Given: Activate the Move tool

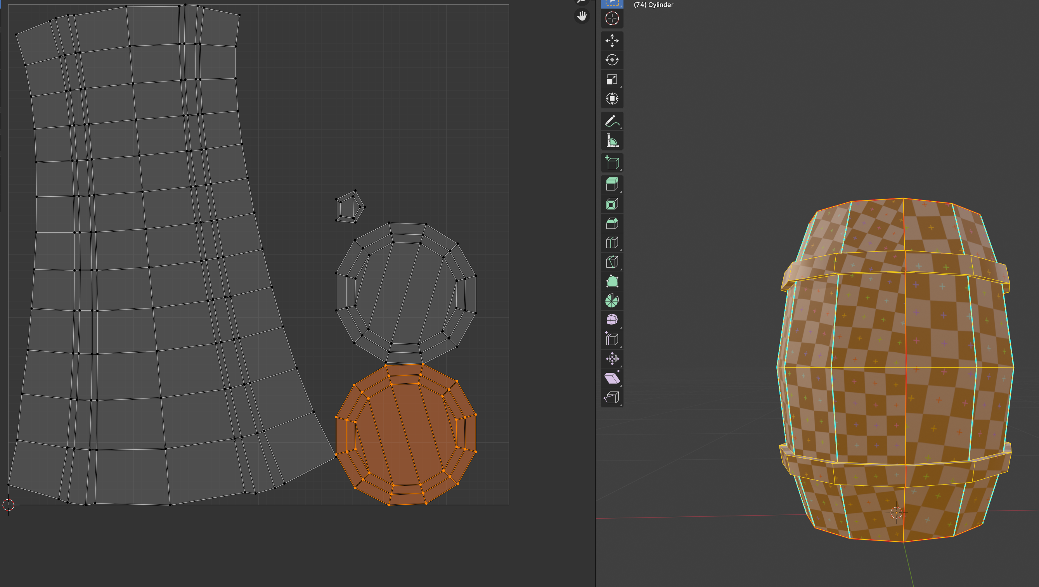Looking at the screenshot, I should (612, 41).
